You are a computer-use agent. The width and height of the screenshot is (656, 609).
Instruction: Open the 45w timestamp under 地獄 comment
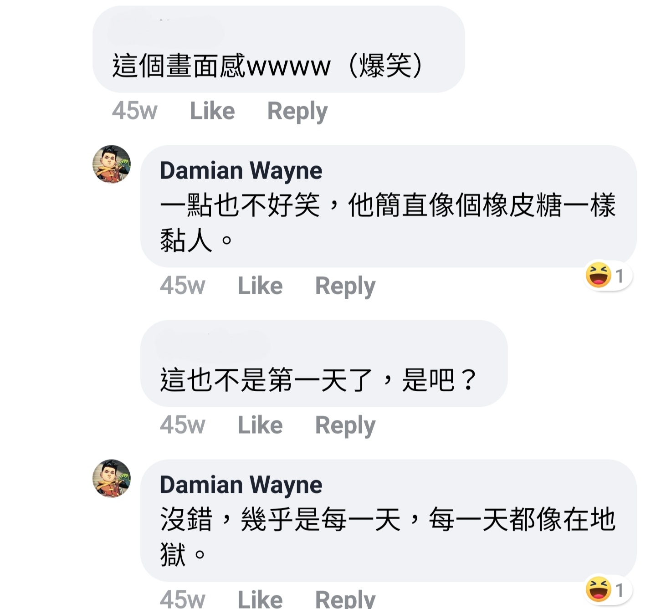pyautogui.click(x=183, y=599)
